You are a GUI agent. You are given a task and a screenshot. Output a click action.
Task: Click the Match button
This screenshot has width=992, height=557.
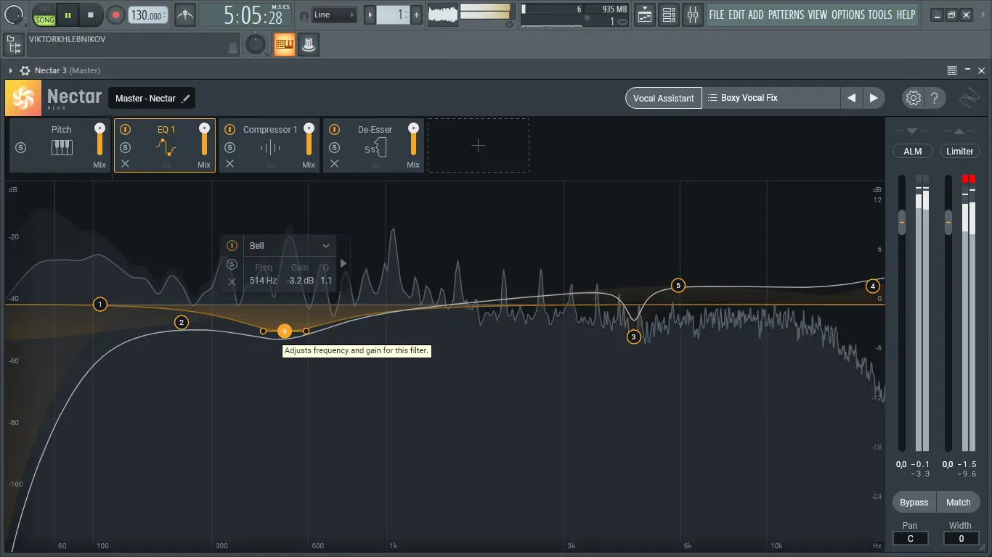[x=959, y=502]
